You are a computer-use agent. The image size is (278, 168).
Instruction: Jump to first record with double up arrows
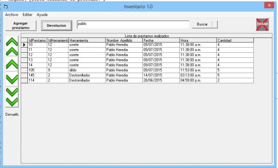(x=12, y=46)
